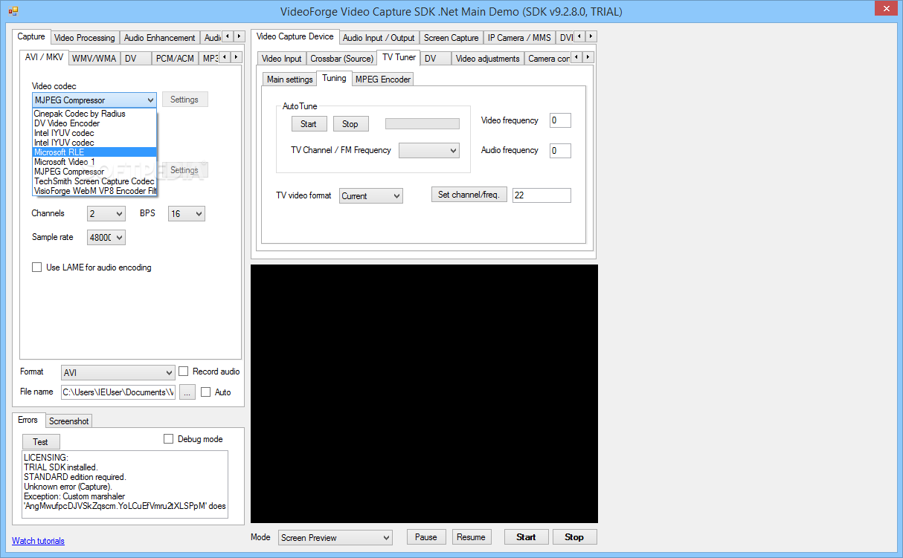Click the bold Start capture button

pos(526,537)
